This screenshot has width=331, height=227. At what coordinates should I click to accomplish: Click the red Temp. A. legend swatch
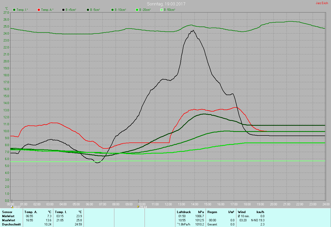(39, 10)
